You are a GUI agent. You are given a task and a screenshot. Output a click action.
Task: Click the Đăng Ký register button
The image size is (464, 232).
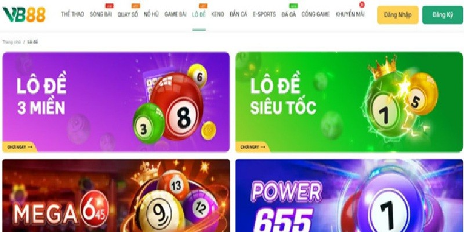pos(443,15)
